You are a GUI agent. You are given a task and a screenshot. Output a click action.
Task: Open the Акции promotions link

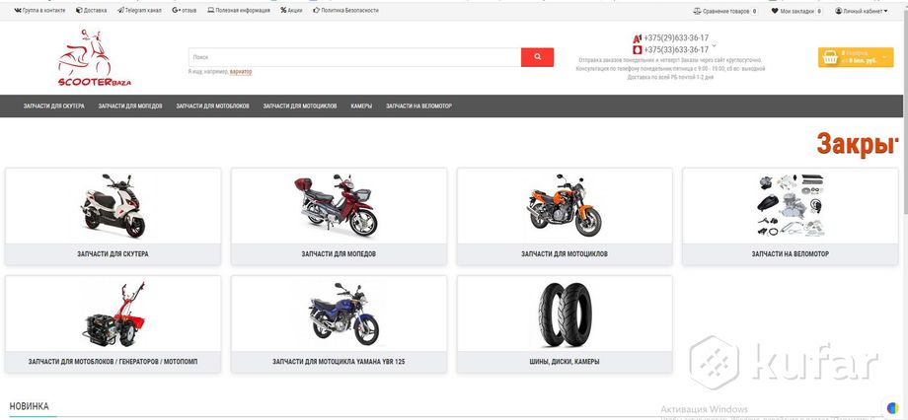pos(291,11)
